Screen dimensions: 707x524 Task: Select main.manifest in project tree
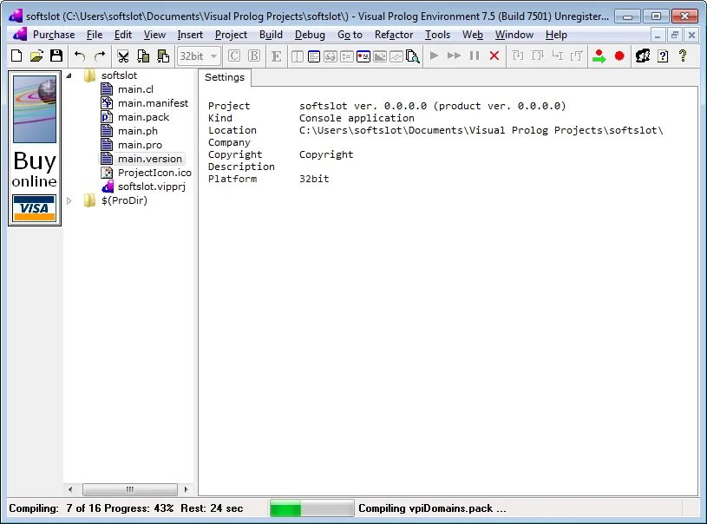pos(153,103)
